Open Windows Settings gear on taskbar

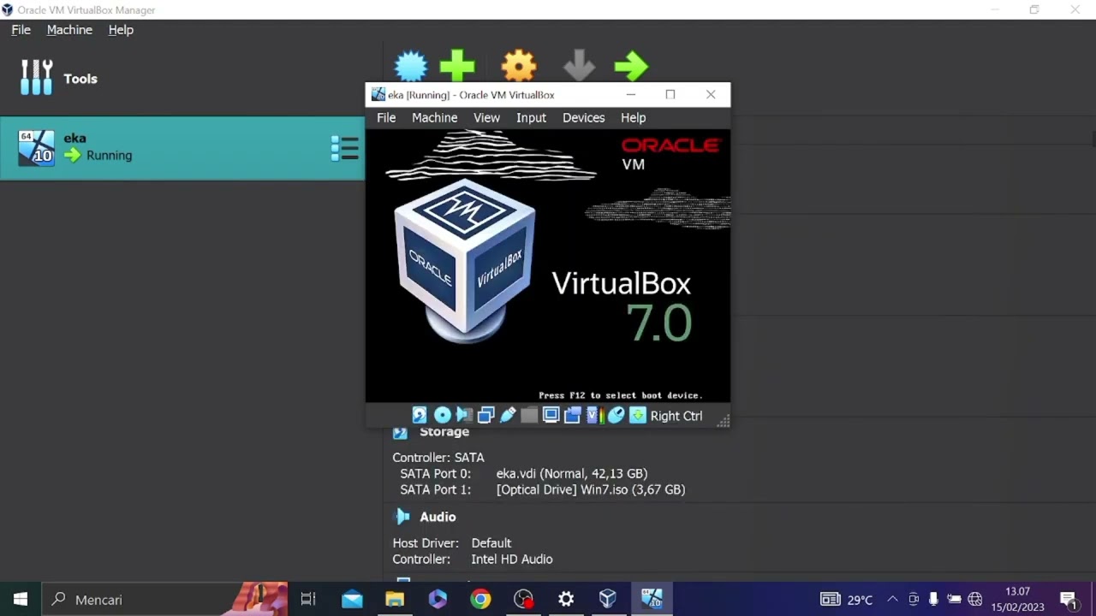click(566, 600)
